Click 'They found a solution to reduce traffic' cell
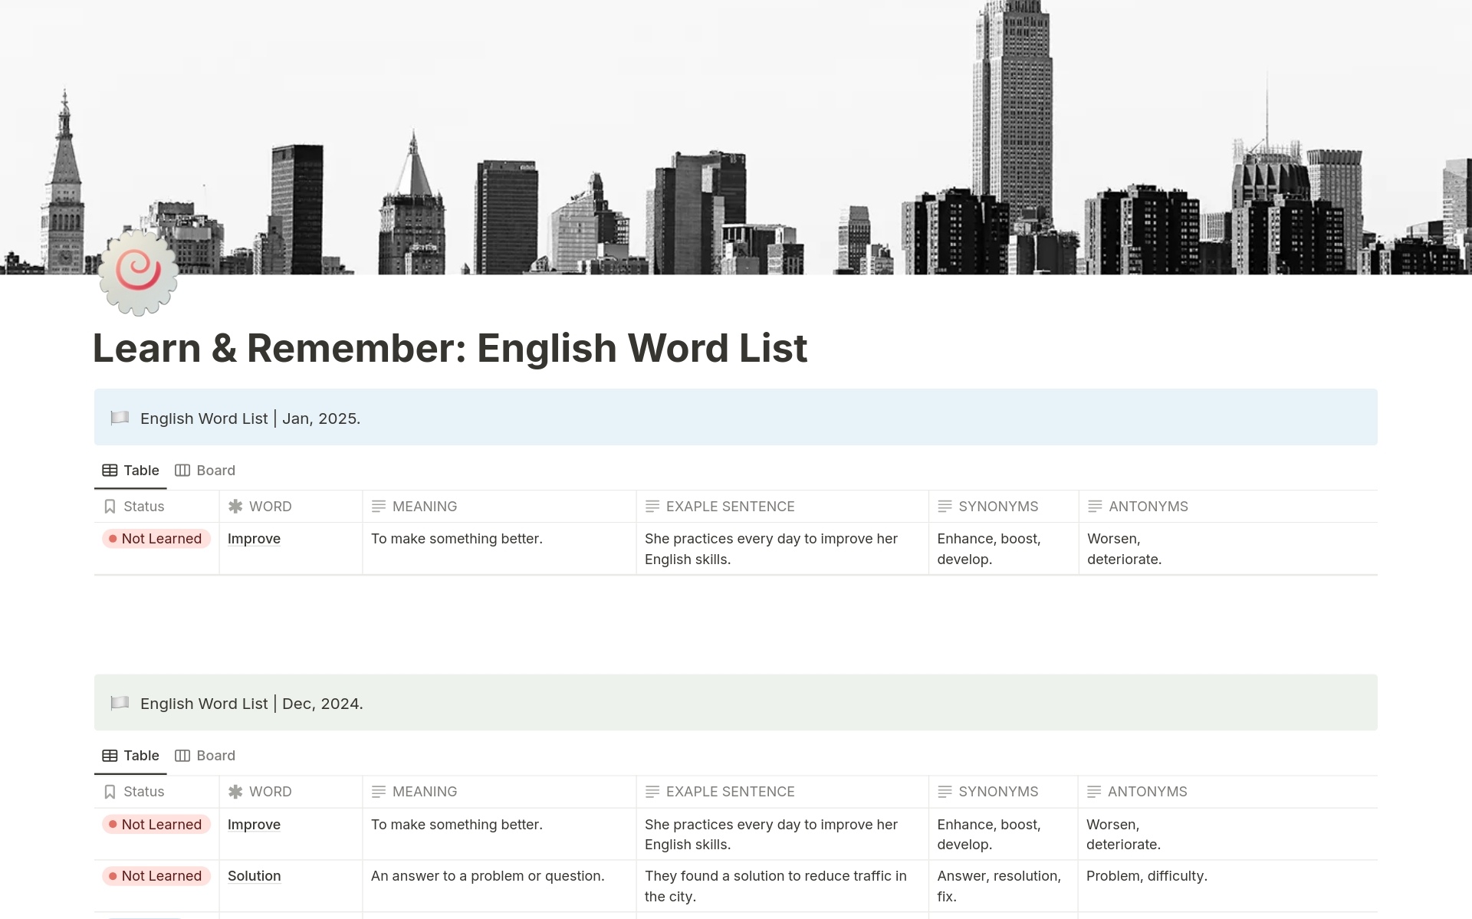The height and width of the screenshot is (919, 1472). pyautogui.click(x=782, y=886)
